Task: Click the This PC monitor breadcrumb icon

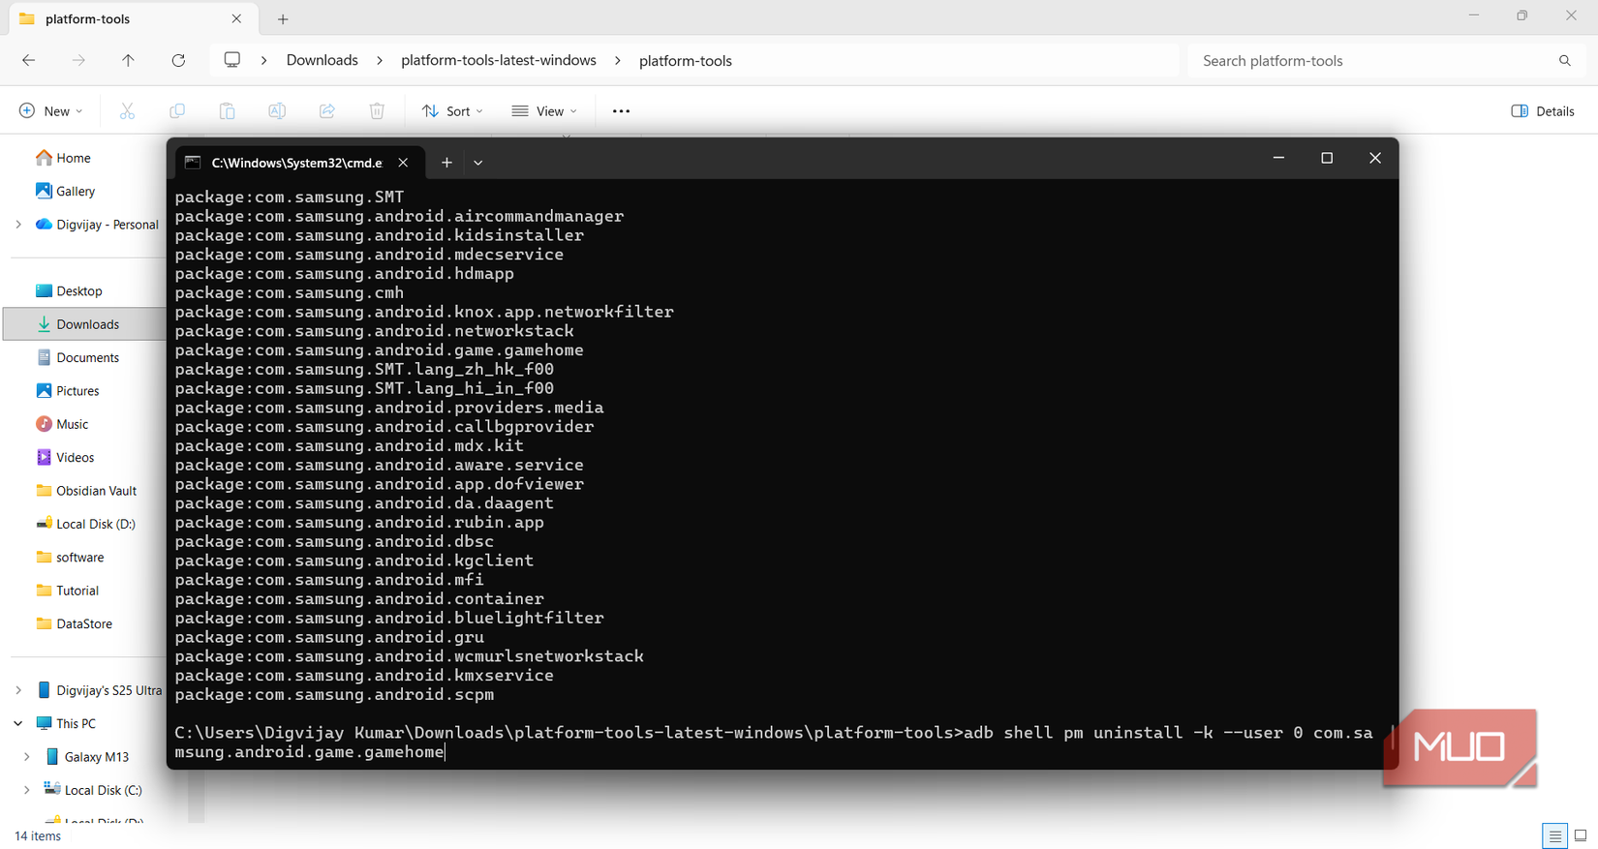Action: coord(232,60)
